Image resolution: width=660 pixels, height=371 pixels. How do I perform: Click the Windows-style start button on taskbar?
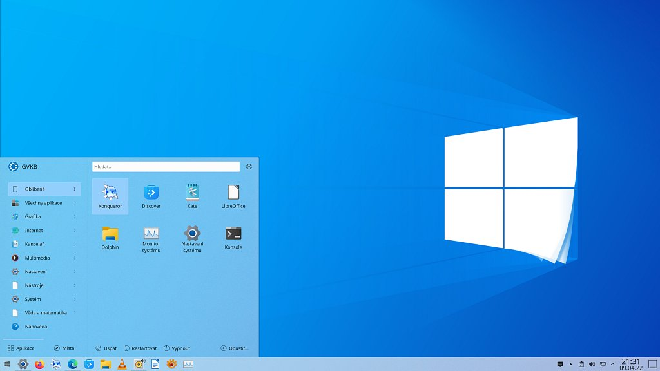click(6, 365)
